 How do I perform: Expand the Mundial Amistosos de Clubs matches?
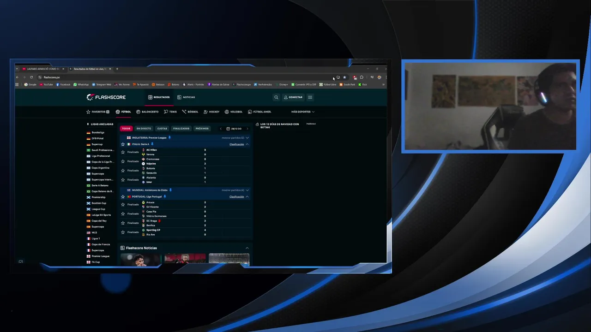[247, 190]
